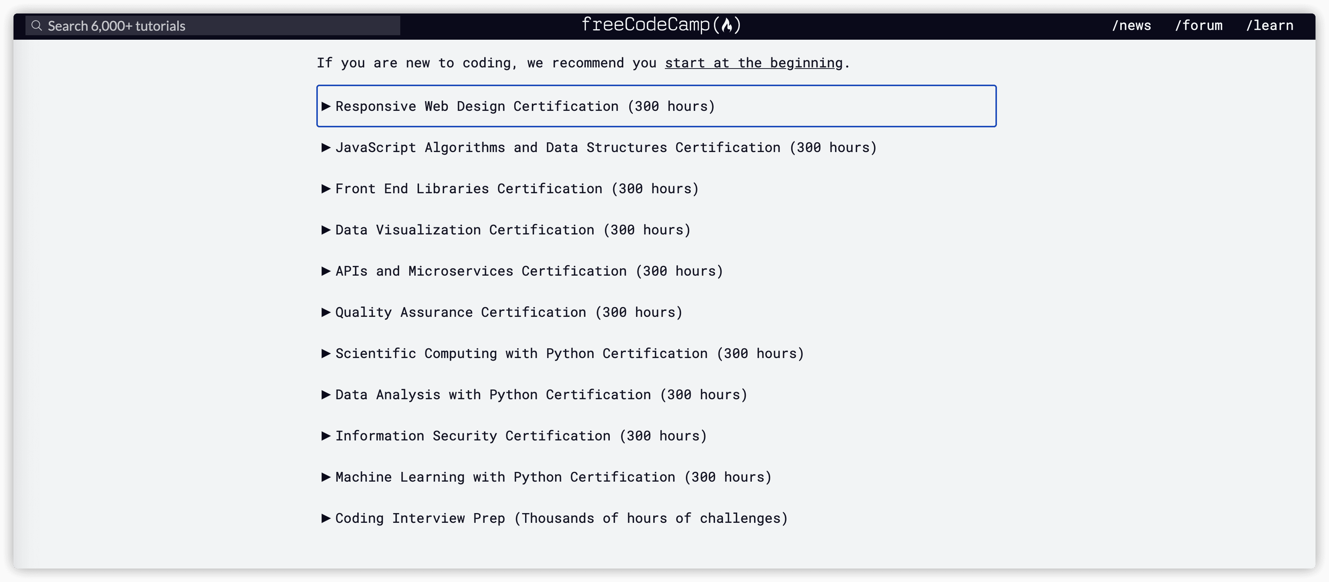The height and width of the screenshot is (582, 1329).
Task: Open the /forum navigation link
Action: click(1199, 26)
